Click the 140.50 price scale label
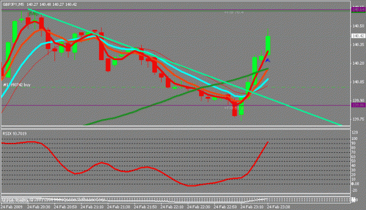 [358, 26]
